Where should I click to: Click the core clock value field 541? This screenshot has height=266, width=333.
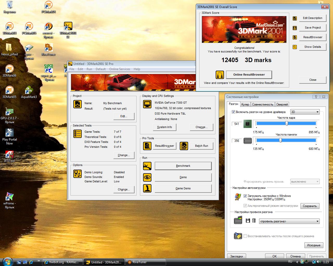pyautogui.click(x=237, y=124)
